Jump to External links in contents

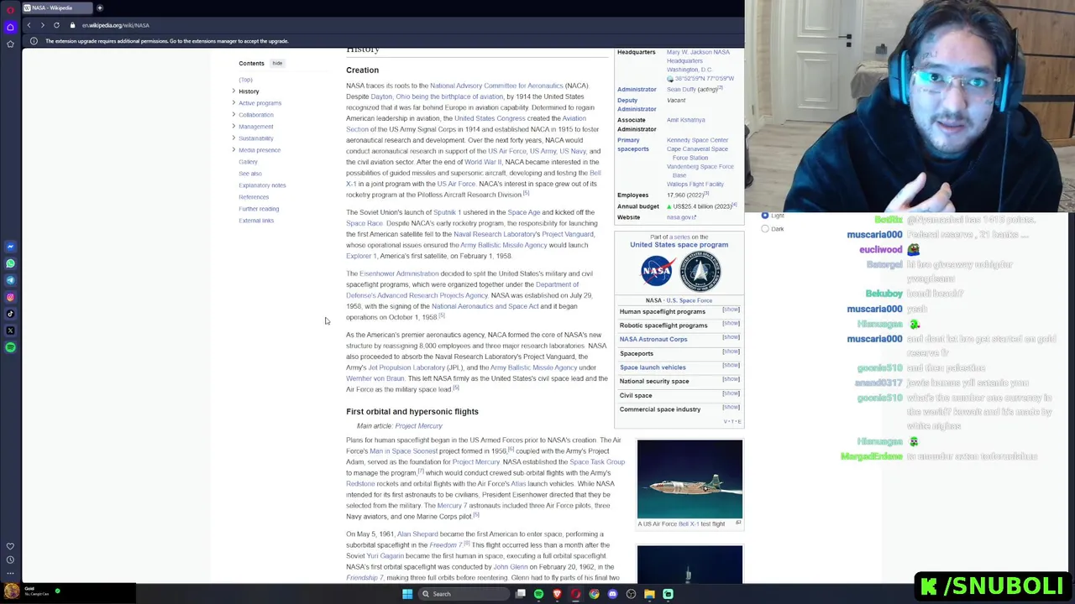click(256, 220)
